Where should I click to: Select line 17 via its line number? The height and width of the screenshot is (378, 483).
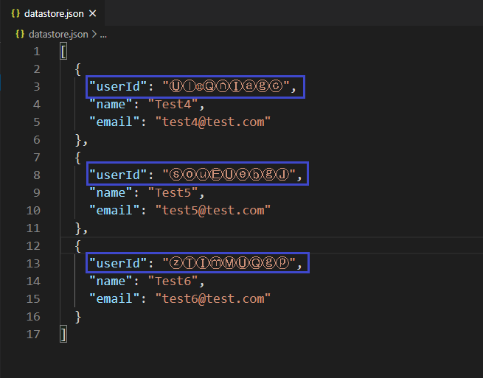click(33, 335)
